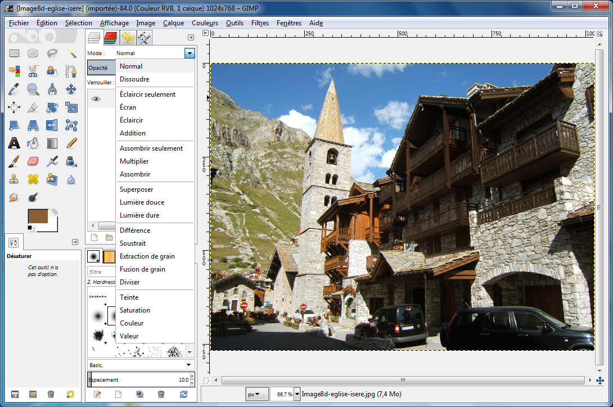Select the Text tool

[x=14, y=143]
